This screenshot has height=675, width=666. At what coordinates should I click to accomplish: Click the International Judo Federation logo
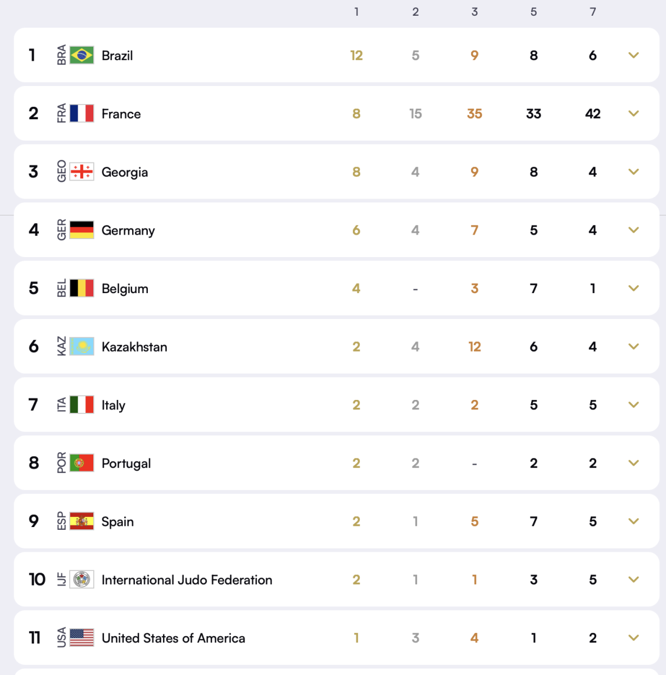pos(82,579)
